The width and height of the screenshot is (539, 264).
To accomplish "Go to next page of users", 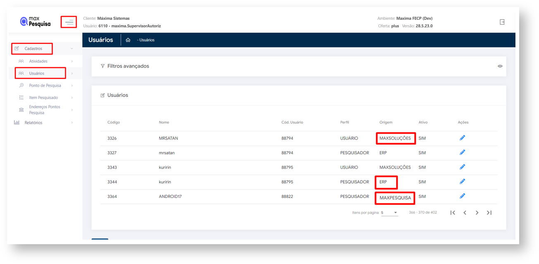I will click(477, 212).
